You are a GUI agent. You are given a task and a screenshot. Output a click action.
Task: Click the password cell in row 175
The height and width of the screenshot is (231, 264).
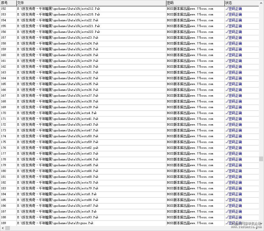click(190, 142)
